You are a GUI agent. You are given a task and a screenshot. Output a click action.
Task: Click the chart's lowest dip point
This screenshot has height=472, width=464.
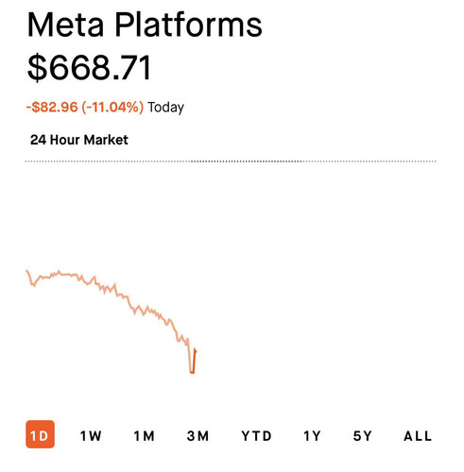coord(192,373)
